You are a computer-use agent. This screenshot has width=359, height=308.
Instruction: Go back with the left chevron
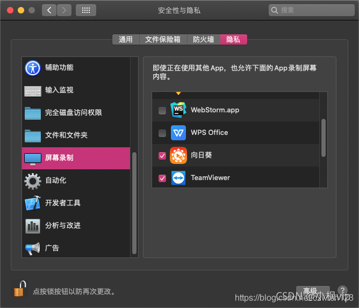pyautogui.click(x=49, y=10)
